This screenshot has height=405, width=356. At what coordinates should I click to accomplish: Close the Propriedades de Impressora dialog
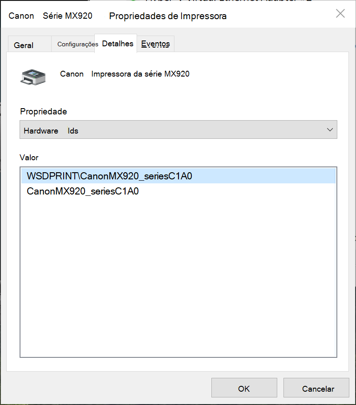(340, 14)
